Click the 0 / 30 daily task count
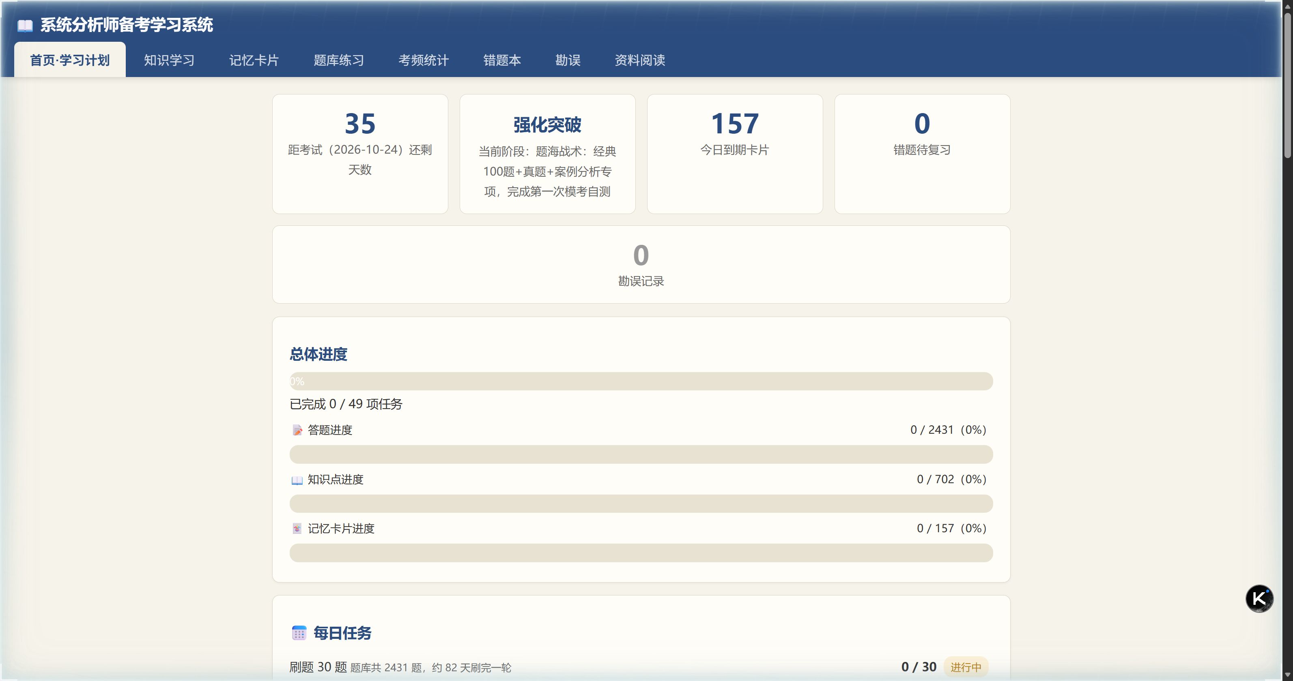Viewport: 1293px width, 681px height. [x=919, y=667]
